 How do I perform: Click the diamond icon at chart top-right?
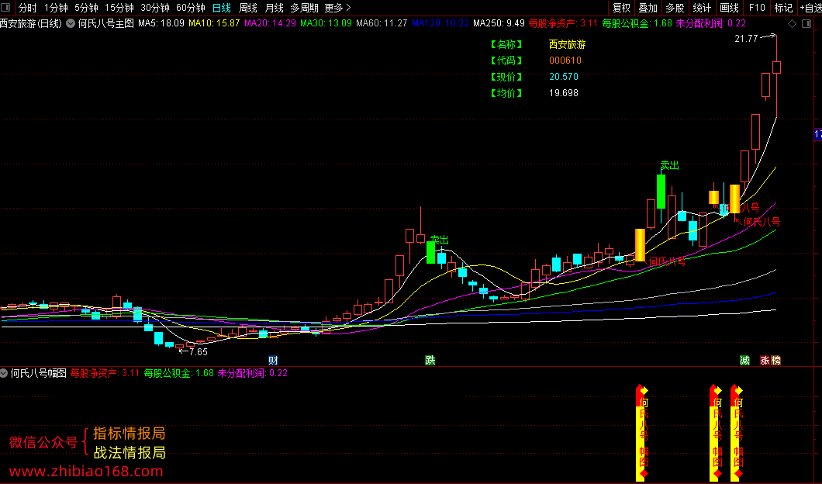coord(792,23)
